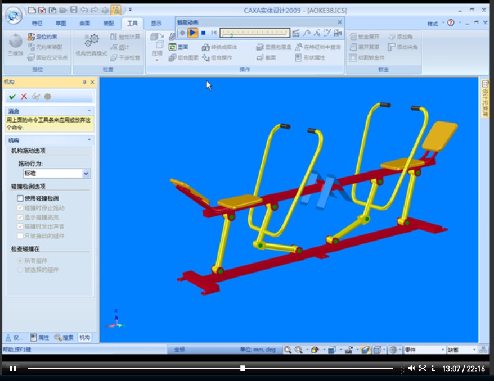Image resolution: width=494 pixels, height=381 pixels.
Task: Click the CAXA application orb button
Action: click(13, 15)
